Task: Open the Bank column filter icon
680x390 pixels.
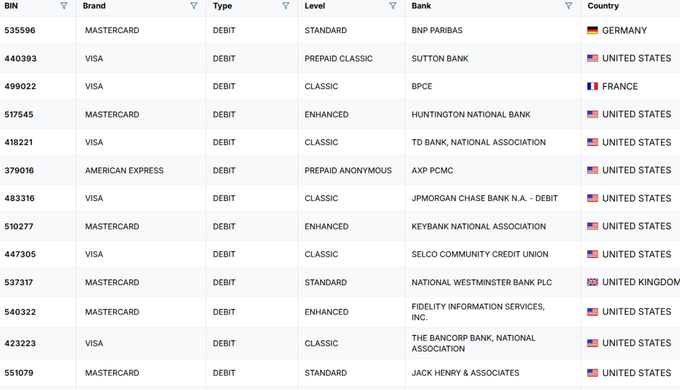Action: pos(568,5)
